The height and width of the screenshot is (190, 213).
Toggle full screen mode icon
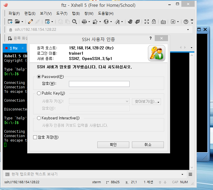pos(147,22)
